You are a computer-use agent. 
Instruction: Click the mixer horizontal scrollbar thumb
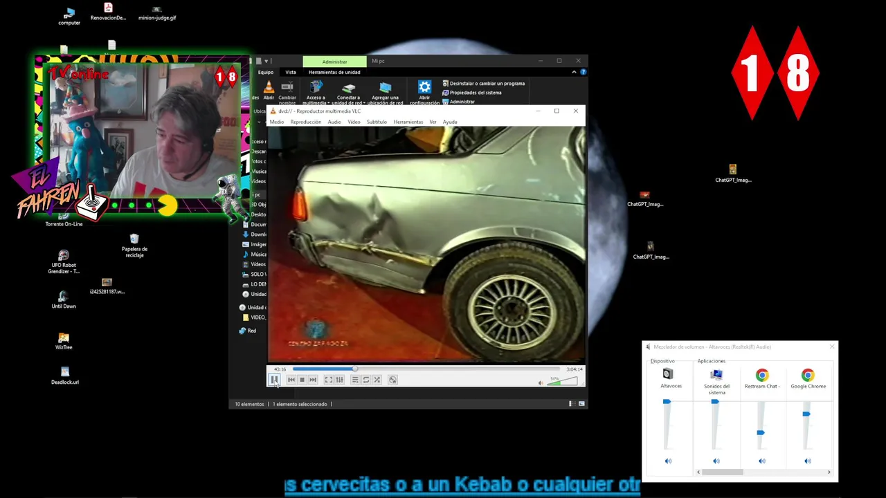coord(722,472)
